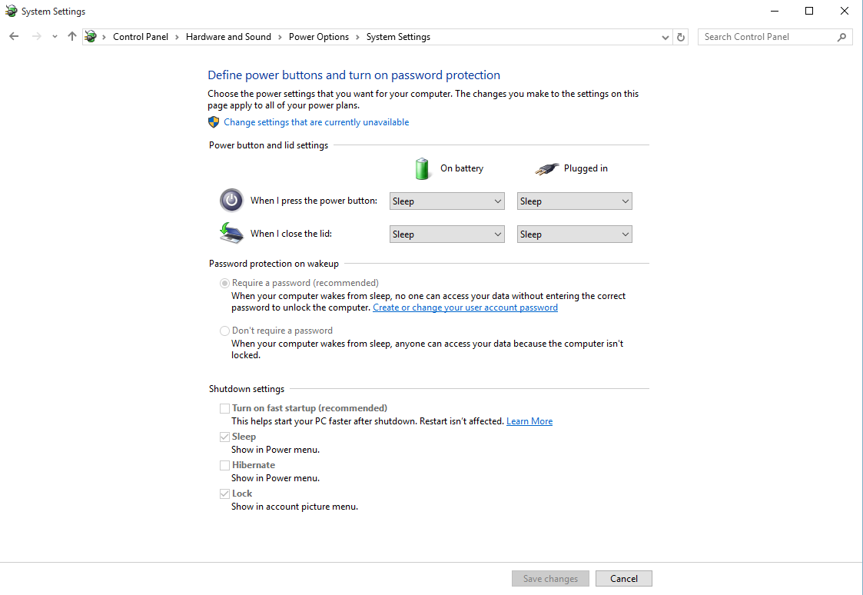Click 'Shutdown settings' section label
The width and height of the screenshot is (863, 595).
[247, 388]
